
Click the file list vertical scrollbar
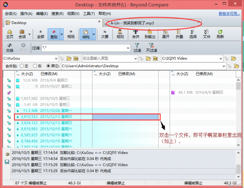238,112
